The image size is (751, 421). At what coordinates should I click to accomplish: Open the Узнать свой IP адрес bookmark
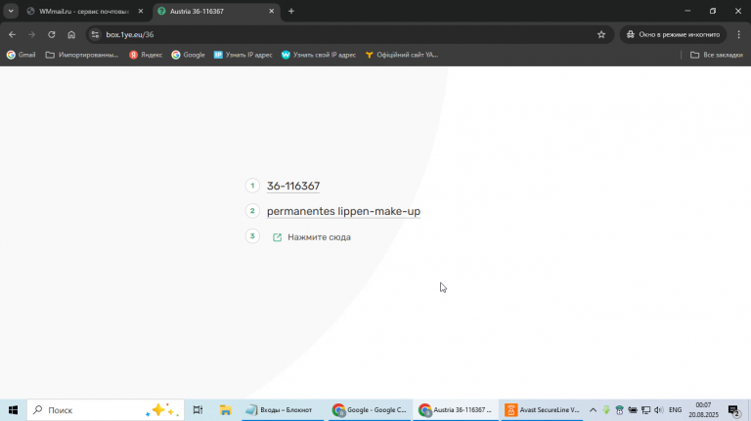coord(319,55)
